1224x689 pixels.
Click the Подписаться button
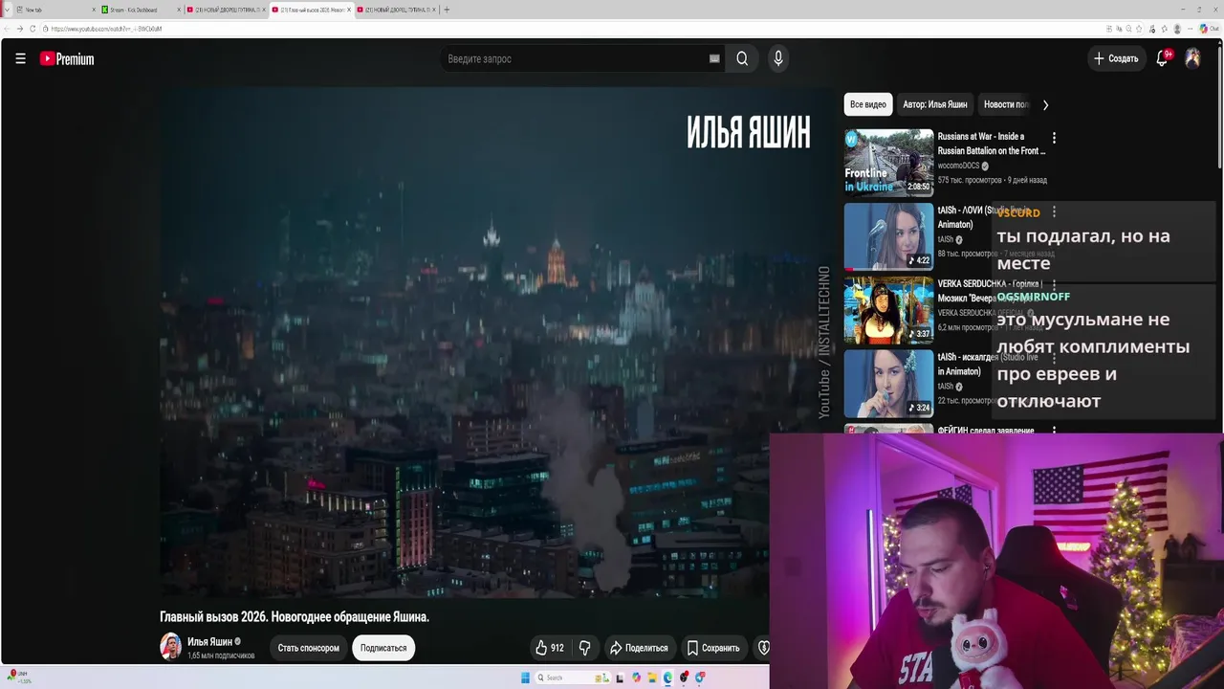click(x=383, y=648)
